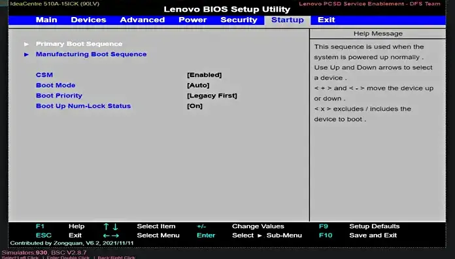Click the left arrow Select Menu icon
The image size is (455, 259).
pos(106,235)
